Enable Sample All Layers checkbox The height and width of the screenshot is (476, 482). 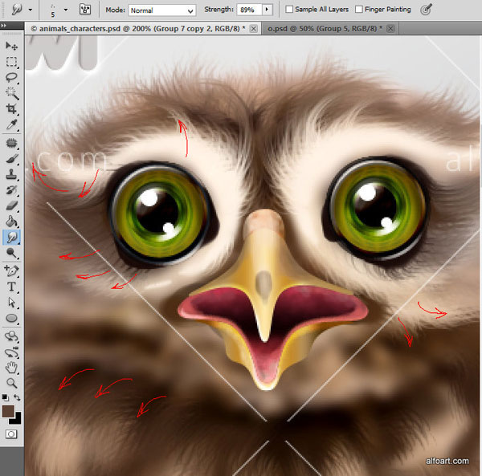[289, 9]
